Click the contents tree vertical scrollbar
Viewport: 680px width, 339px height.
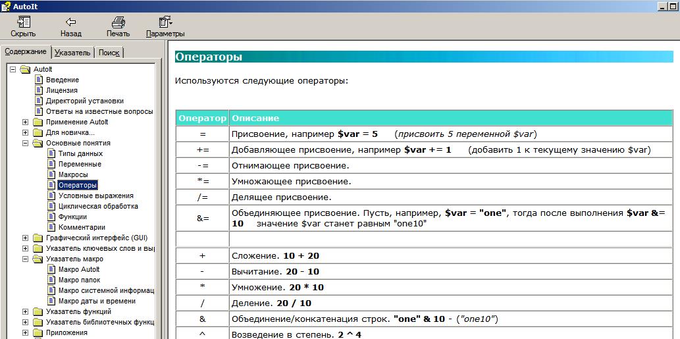[159, 197]
